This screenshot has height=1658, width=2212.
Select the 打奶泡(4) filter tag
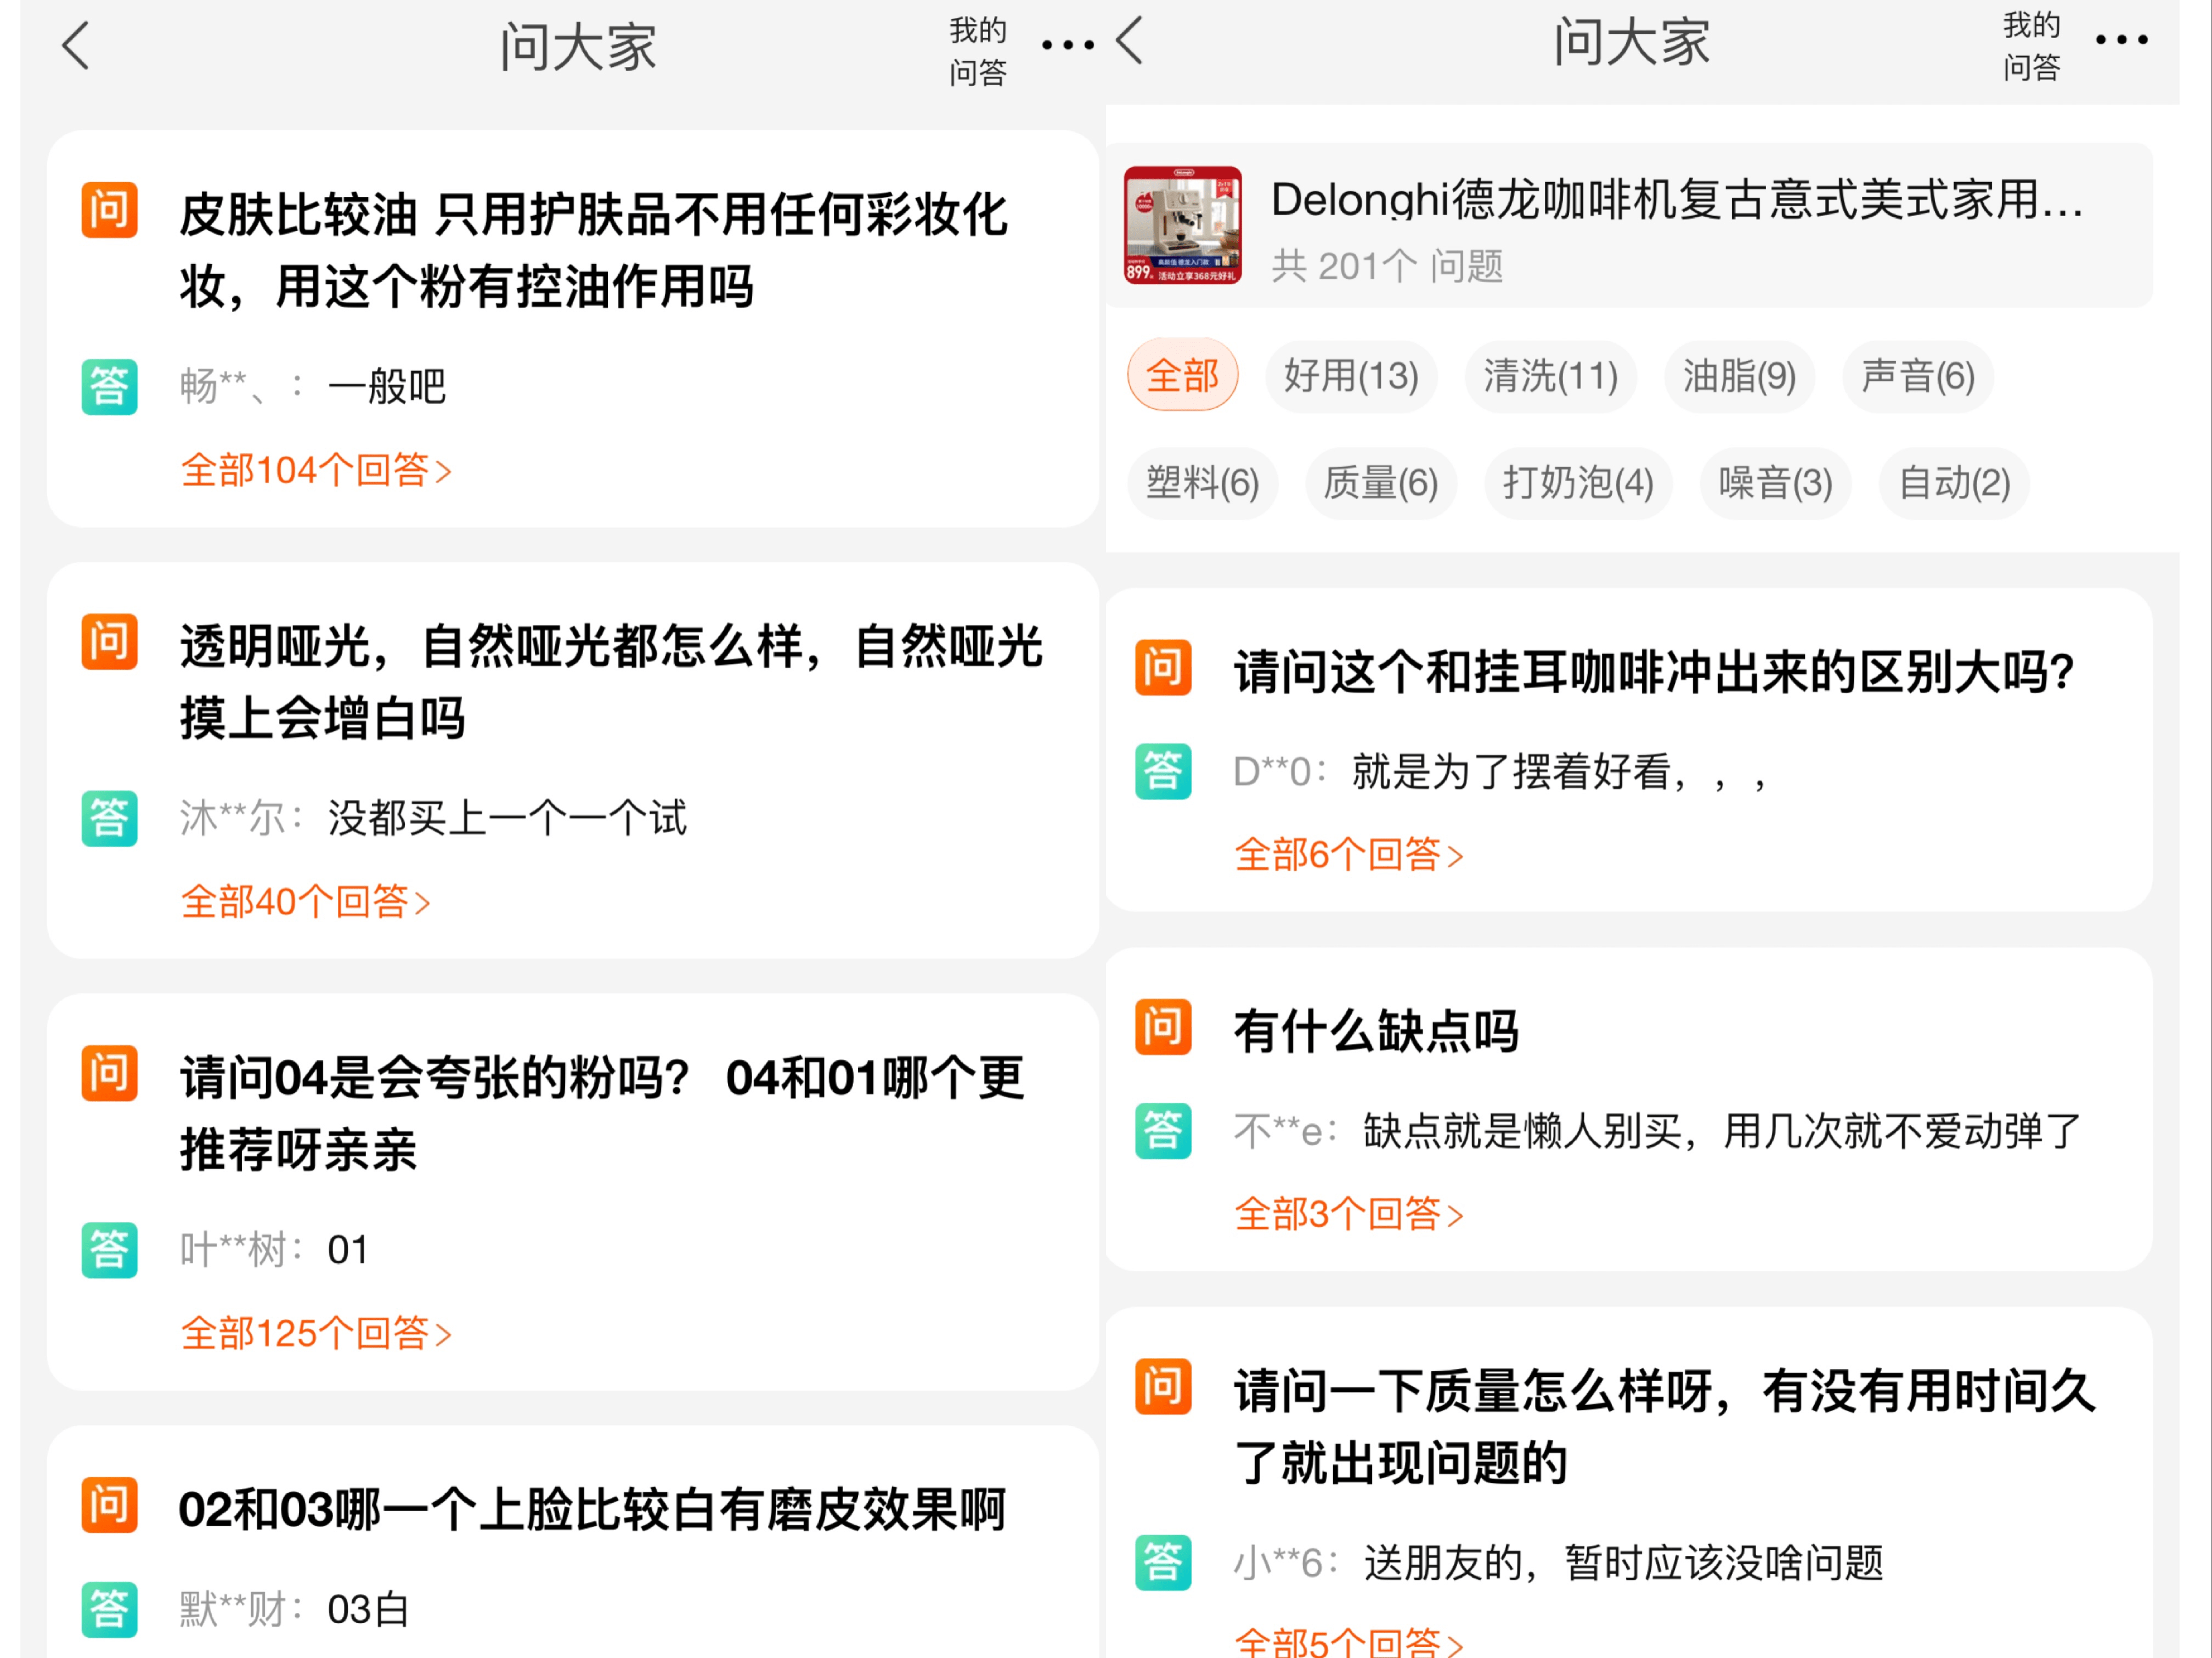pyautogui.click(x=1578, y=483)
